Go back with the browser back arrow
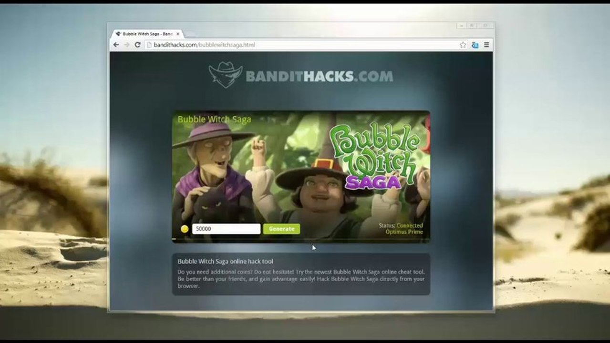Viewport: 610px width, 343px height. [116, 45]
